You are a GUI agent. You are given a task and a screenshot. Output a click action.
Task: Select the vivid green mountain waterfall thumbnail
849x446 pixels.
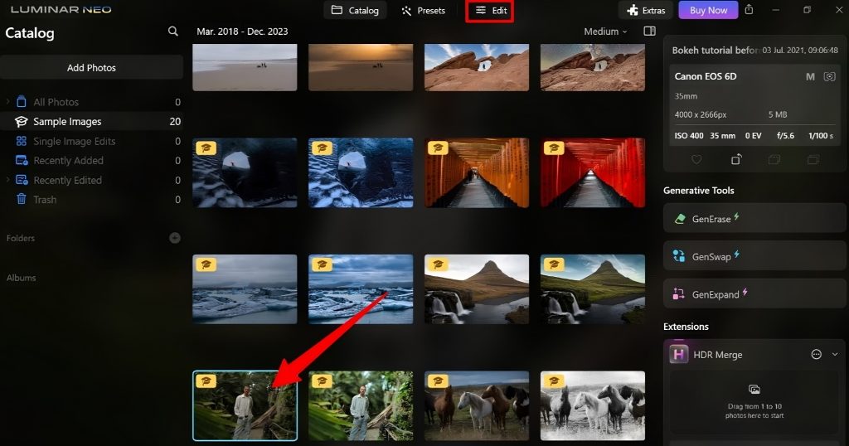(x=592, y=289)
